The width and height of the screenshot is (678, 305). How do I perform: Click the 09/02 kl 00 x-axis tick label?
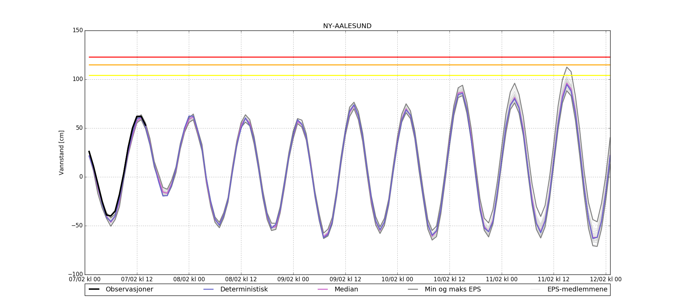tap(293, 280)
